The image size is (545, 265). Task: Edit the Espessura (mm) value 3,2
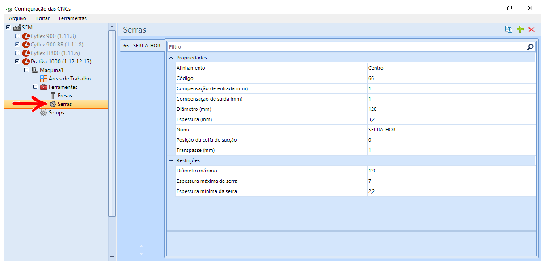[451, 119]
